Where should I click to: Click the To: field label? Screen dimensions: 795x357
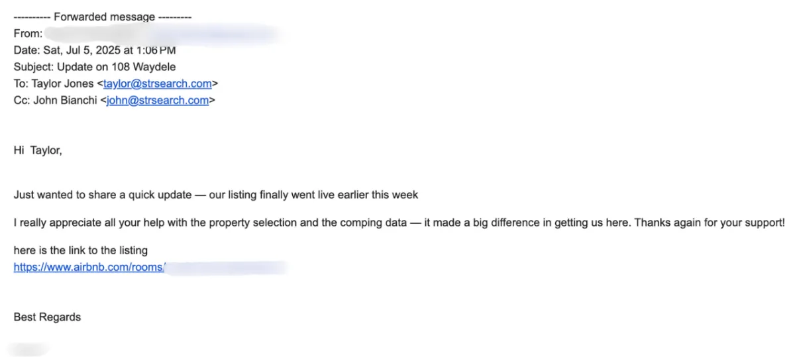coord(20,84)
